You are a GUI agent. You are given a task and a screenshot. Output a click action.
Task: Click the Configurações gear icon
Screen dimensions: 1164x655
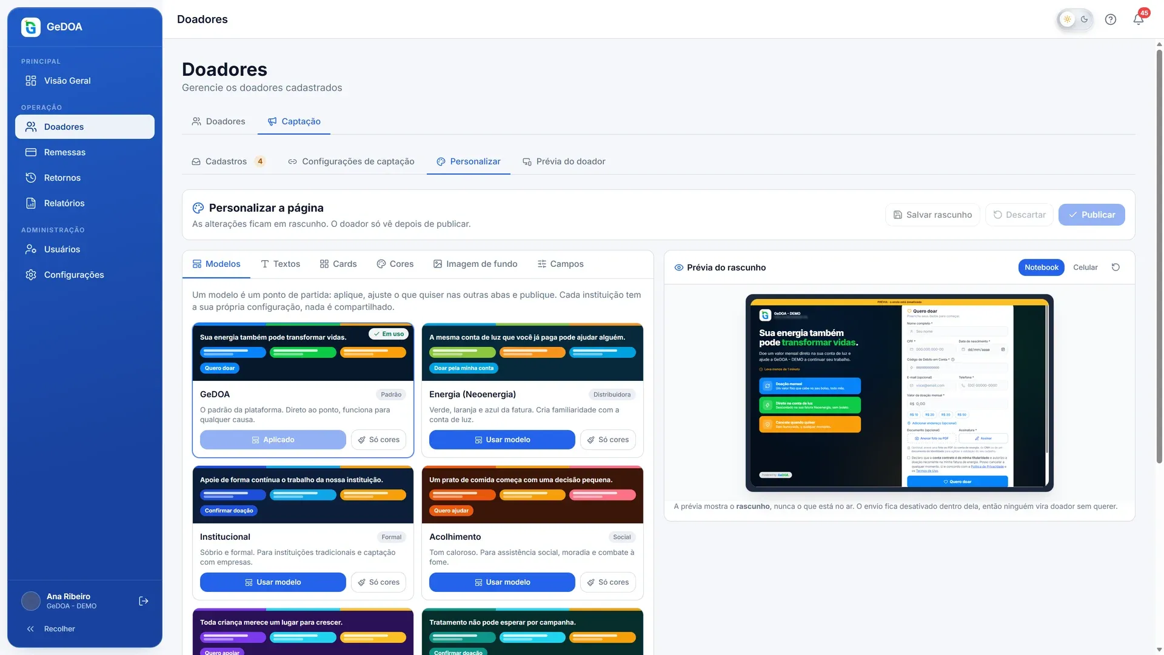[31, 275]
